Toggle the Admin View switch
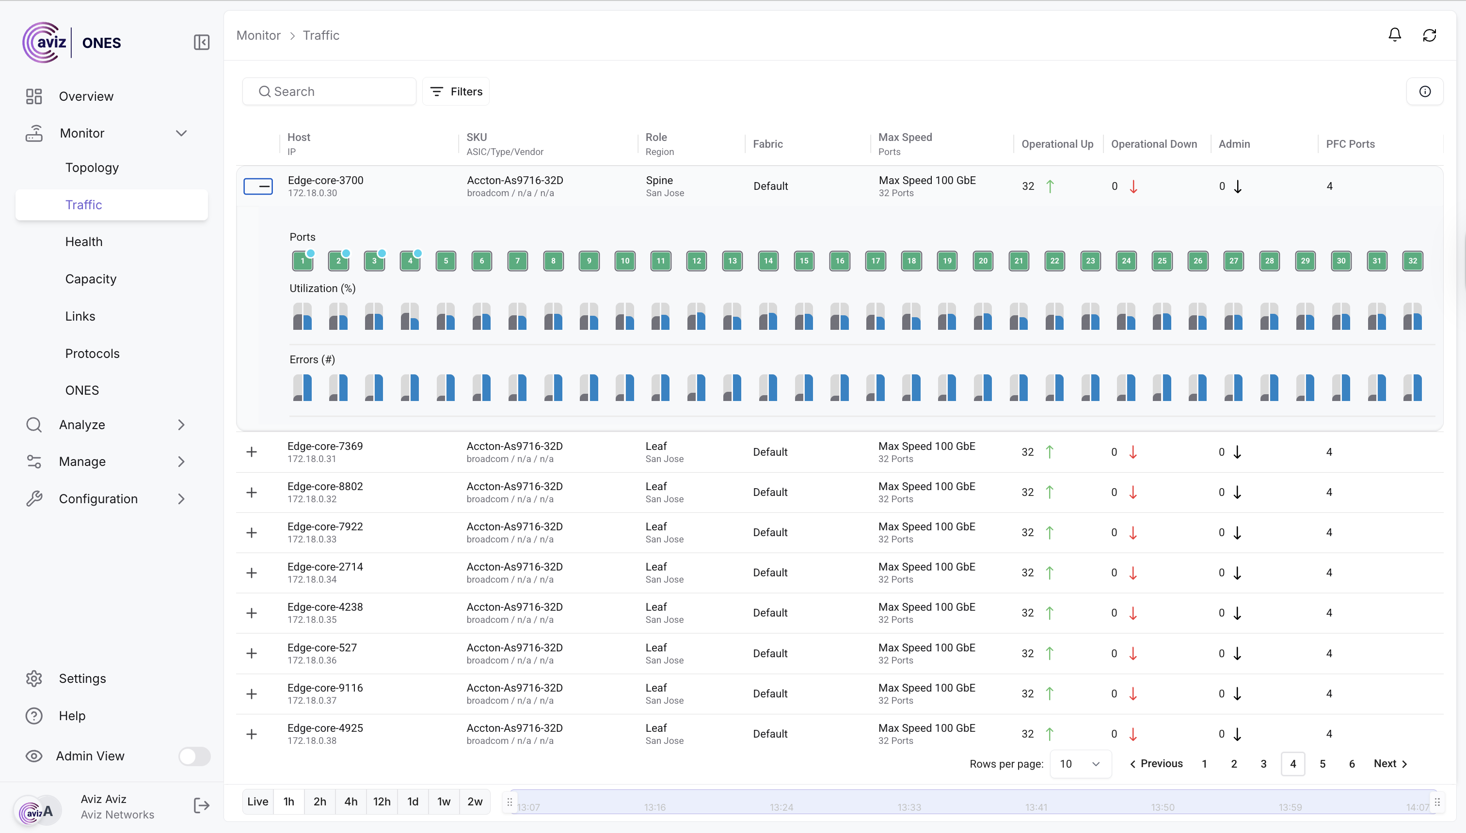 [194, 756]
